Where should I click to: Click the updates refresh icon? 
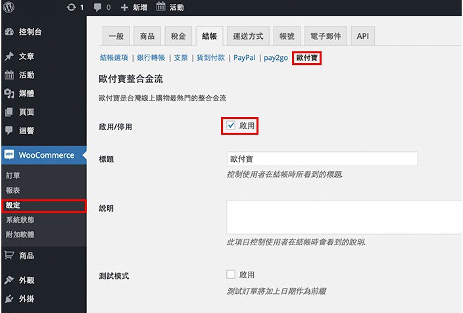pyautogui.click(x=71, y=7)
